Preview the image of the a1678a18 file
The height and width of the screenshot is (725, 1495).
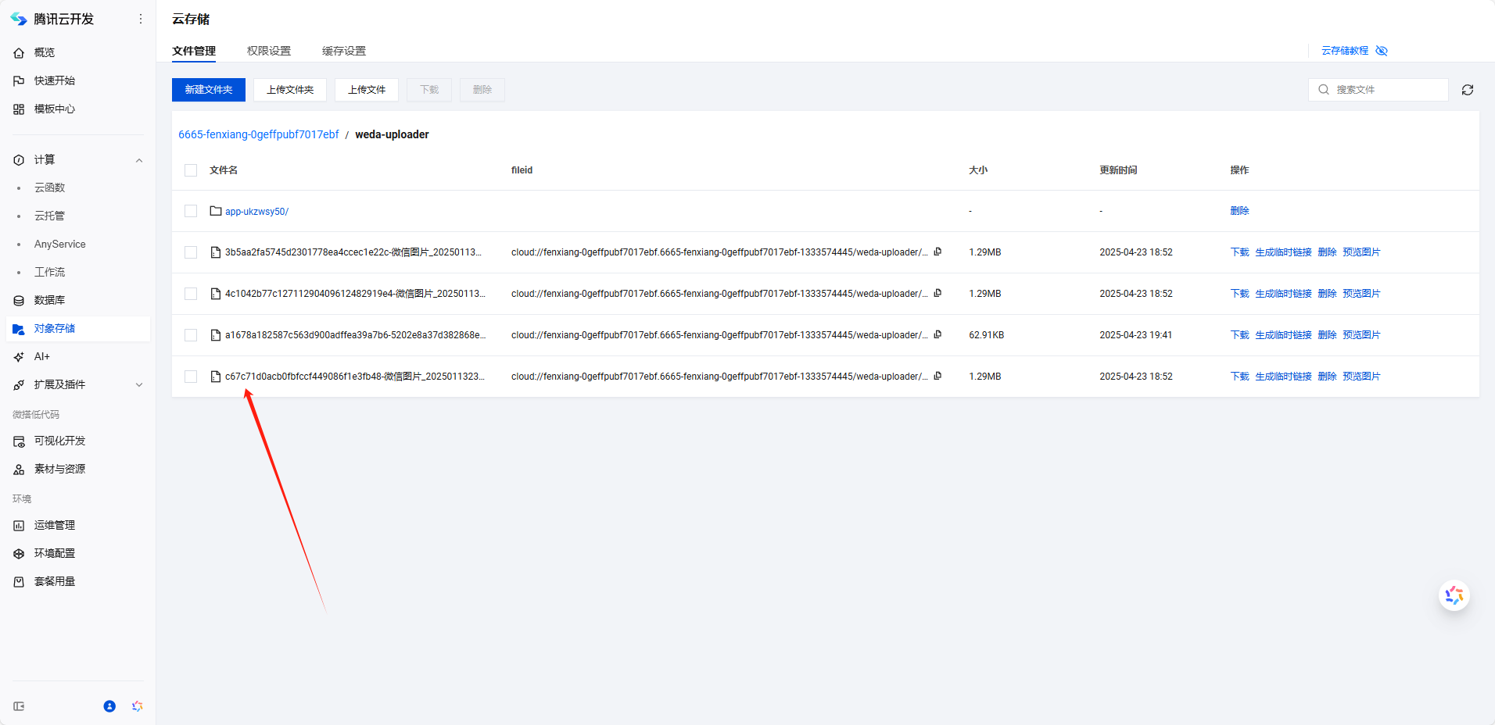pyautogui.click(x=1361, y=335)
